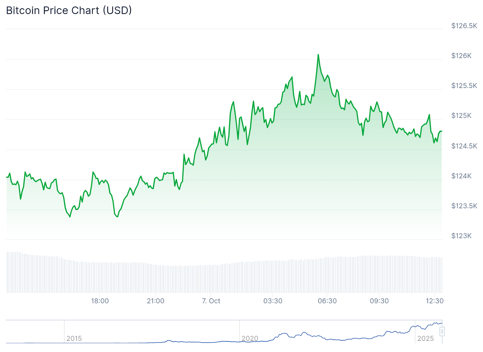This screenshot has height=352, width=483.
Task: Click the $125.5K price axis label
Action: click(x=464, y=86)
